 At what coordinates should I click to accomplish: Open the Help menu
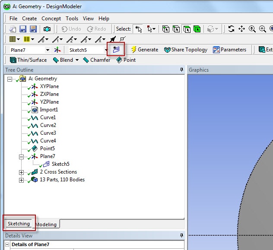click(x=104, y=19)
